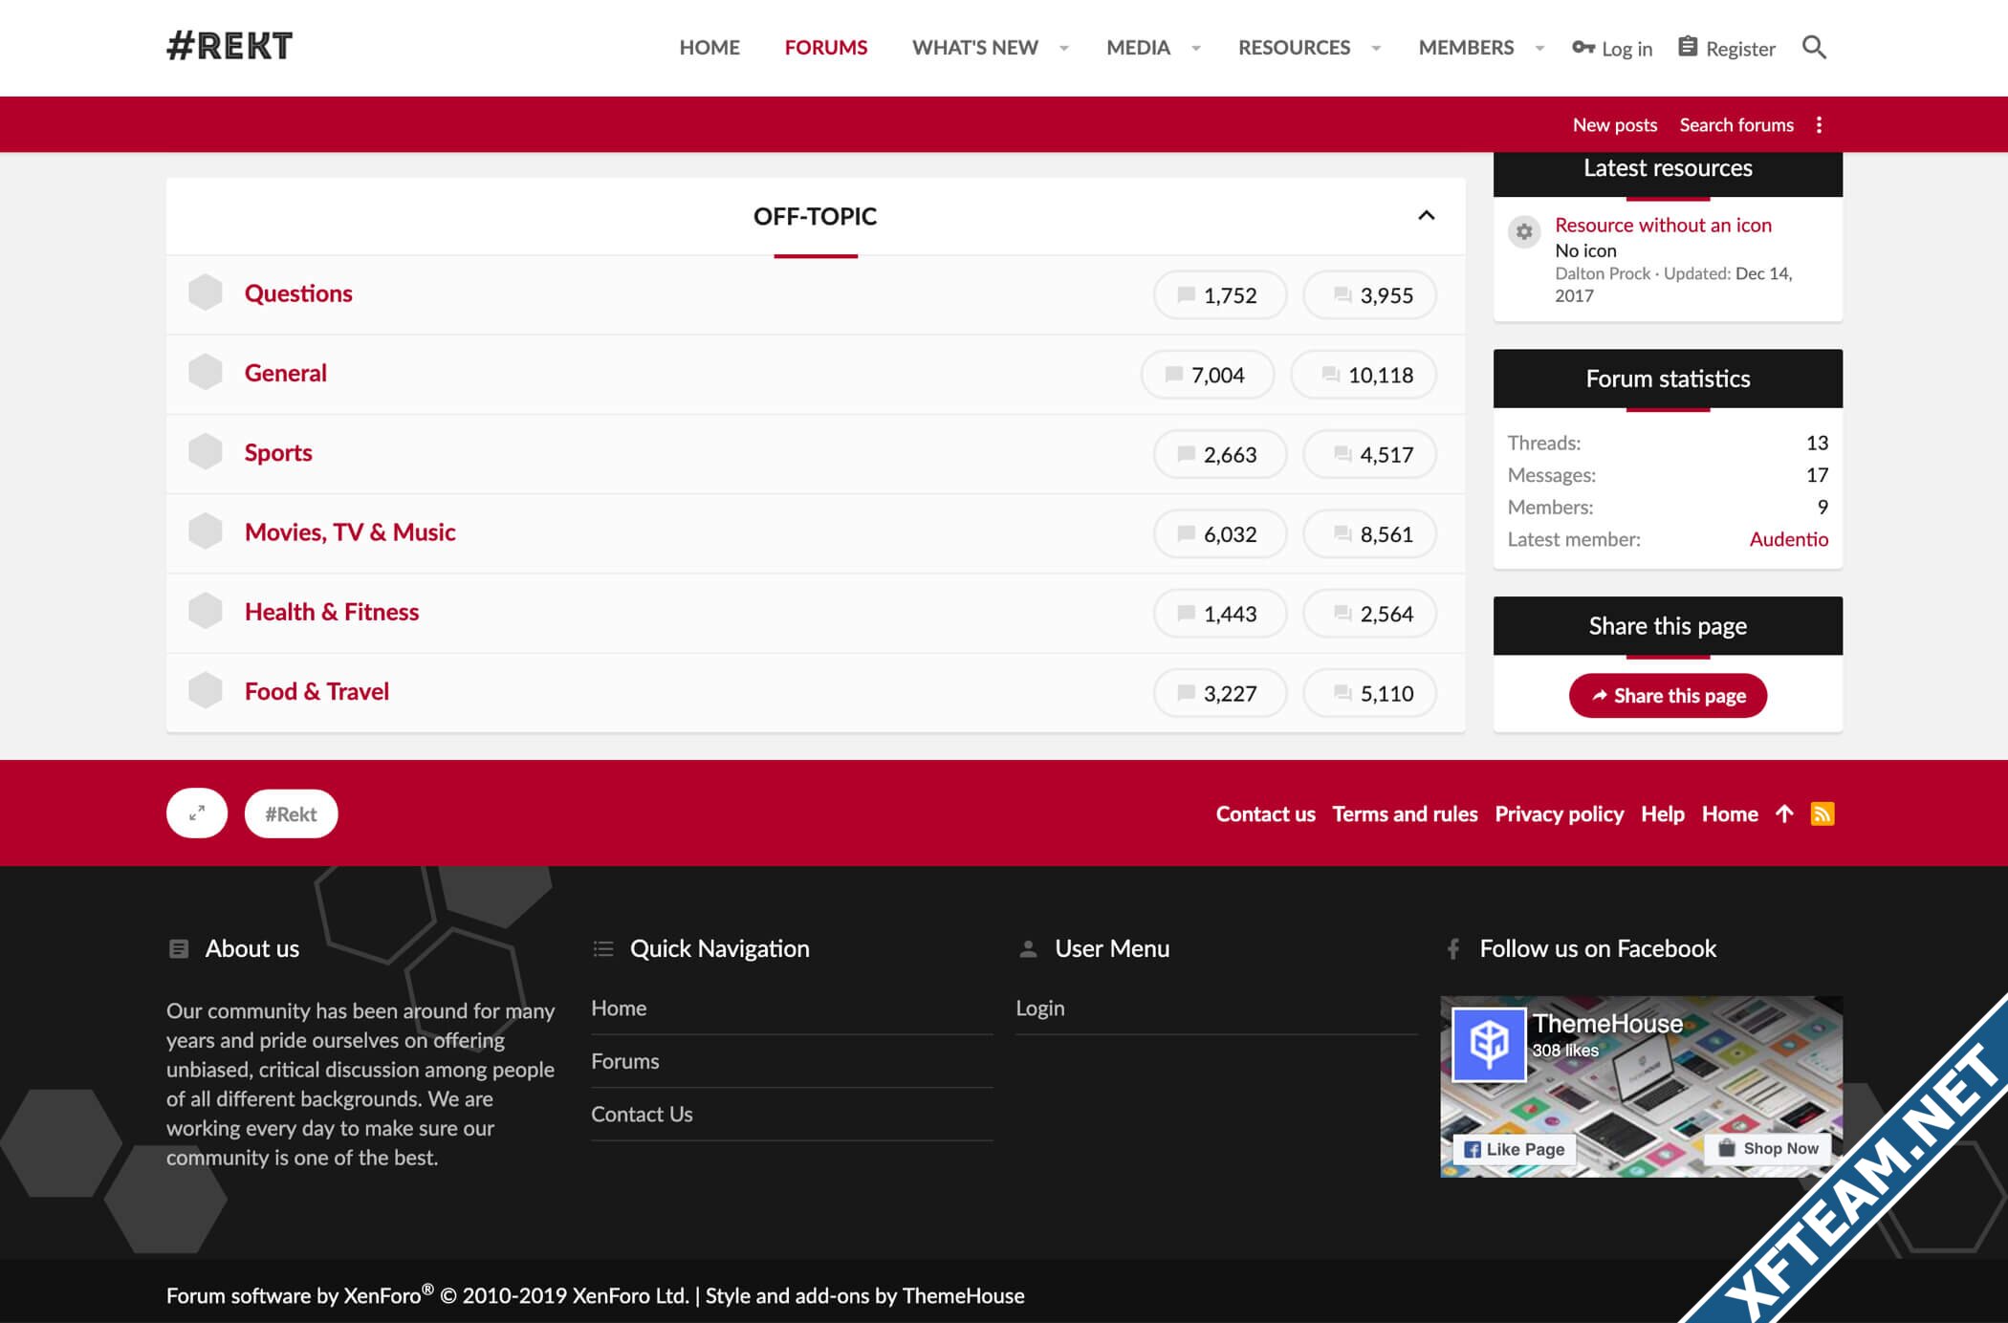Click the ThemeHouse Facebook logo

tap(1489, 1044)
